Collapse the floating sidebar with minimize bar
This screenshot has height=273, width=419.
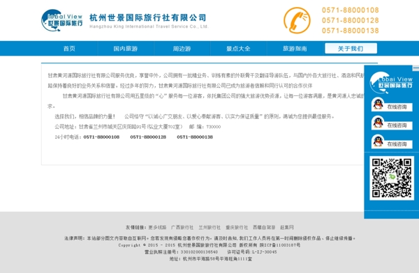click(416, 68)
